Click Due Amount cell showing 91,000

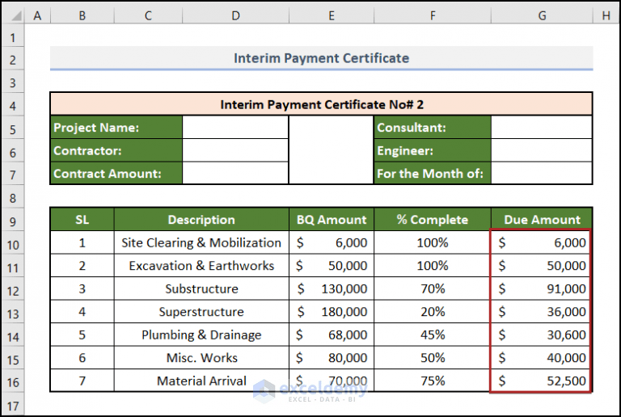coord(542,289)
